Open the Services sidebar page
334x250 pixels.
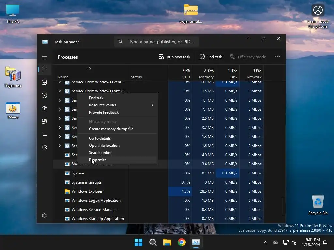(x=44, y=147)
